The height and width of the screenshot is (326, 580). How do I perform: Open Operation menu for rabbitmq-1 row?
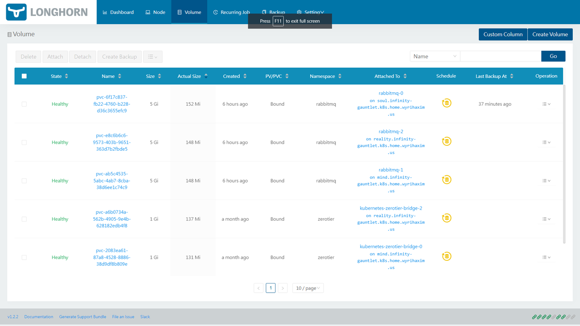(x=546, y=181)
